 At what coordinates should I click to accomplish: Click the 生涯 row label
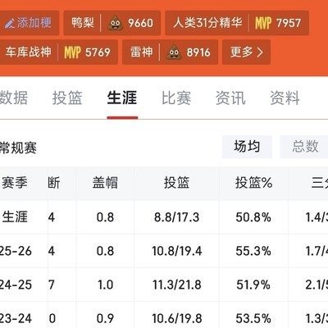(15, 217)
